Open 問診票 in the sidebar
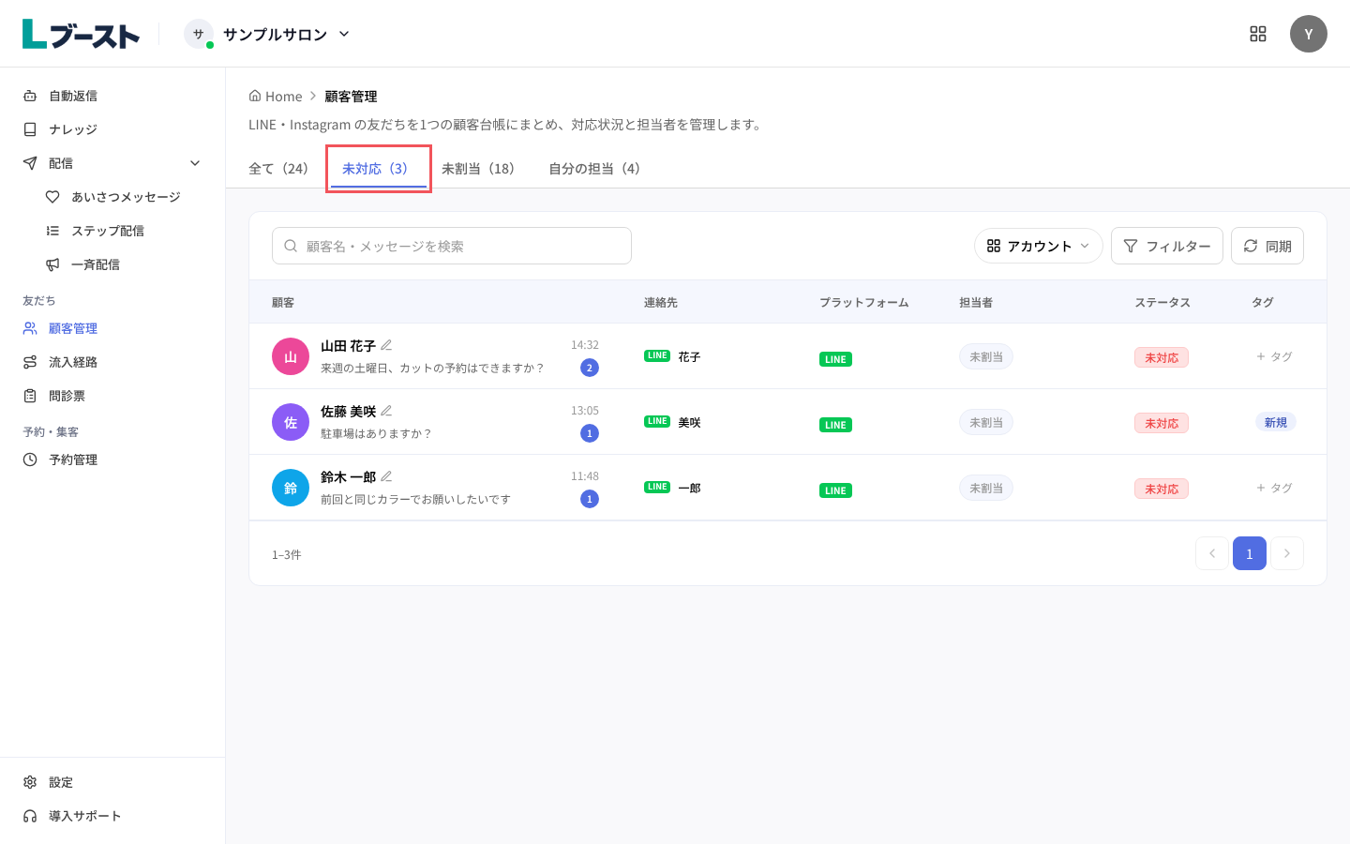The width and height of the screenshot is (1350, 844). 112,396
